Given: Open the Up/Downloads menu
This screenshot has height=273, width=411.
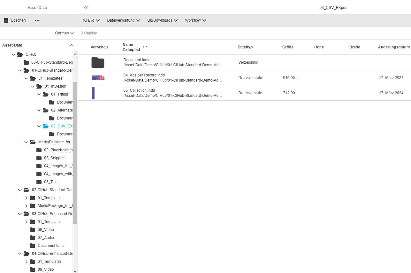Looking at the screenshot, I should pyautogui.click(x=162, y=20).
